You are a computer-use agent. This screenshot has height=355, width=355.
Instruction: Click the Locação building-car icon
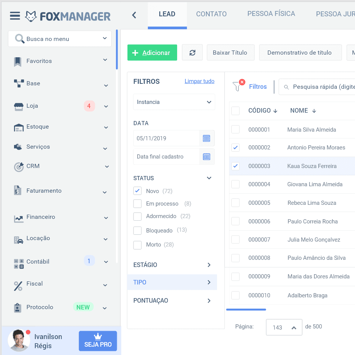(x=19, y=240)
